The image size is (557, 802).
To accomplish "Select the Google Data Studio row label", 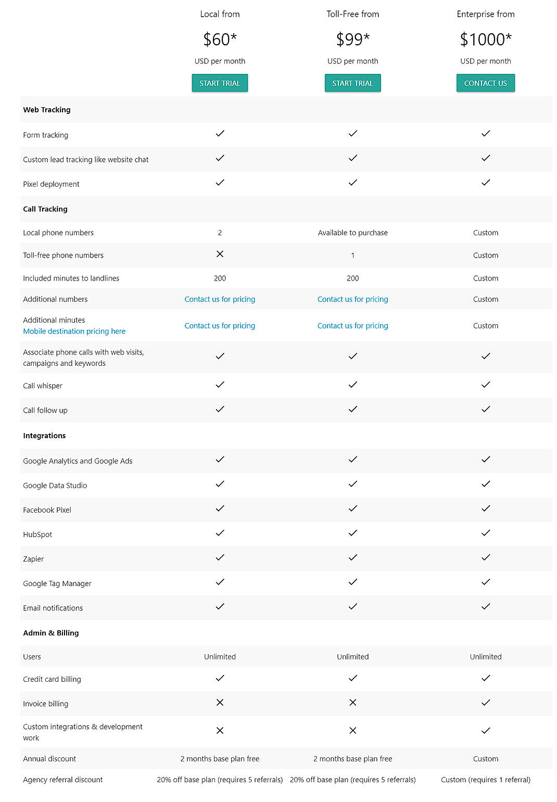I will [x=55, y=485].
